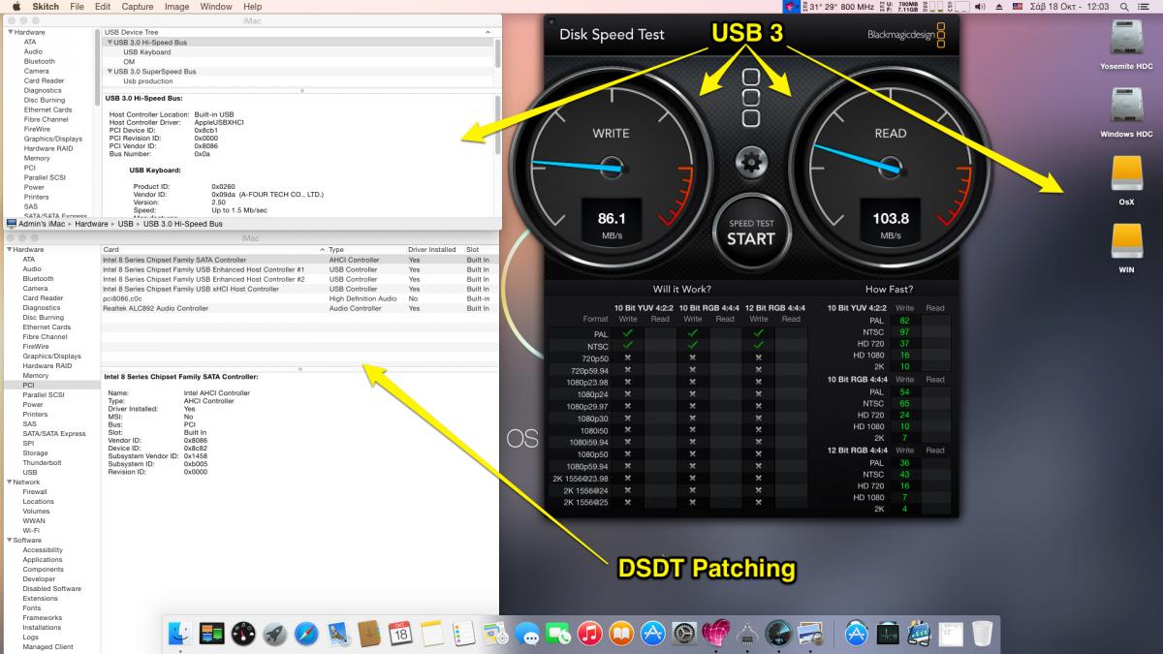Select Storage in hardware sidebar
This screenshot has width=1163, height=654.
pyautogui.click(x=35, y=452)
